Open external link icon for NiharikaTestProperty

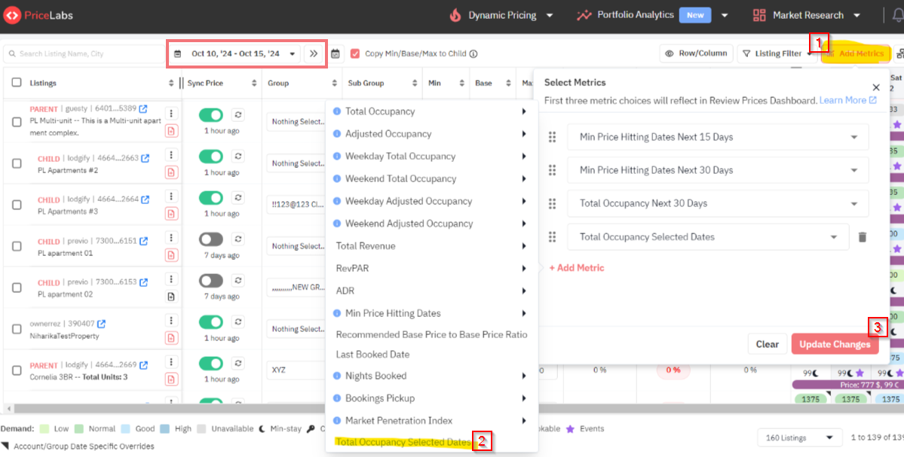[x=101, y=324]
